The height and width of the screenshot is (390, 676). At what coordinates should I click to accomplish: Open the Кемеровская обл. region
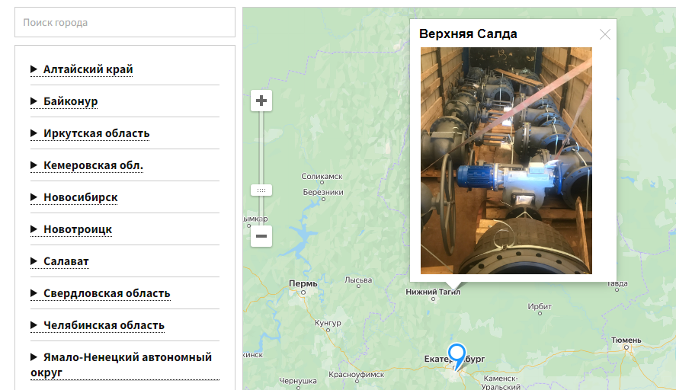(x=93, y=165)
